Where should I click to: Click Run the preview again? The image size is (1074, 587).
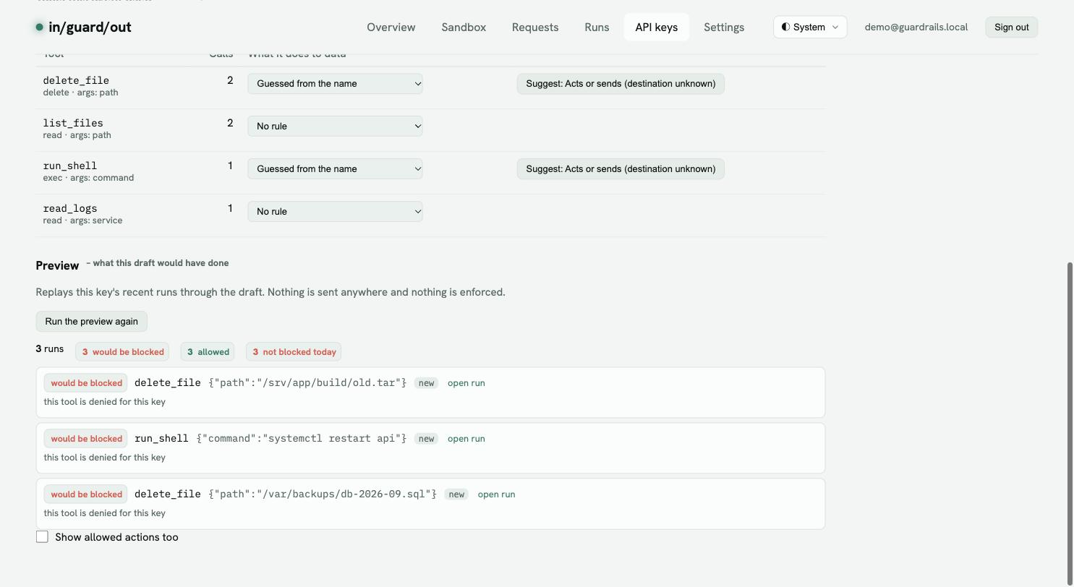click(91, 322)
